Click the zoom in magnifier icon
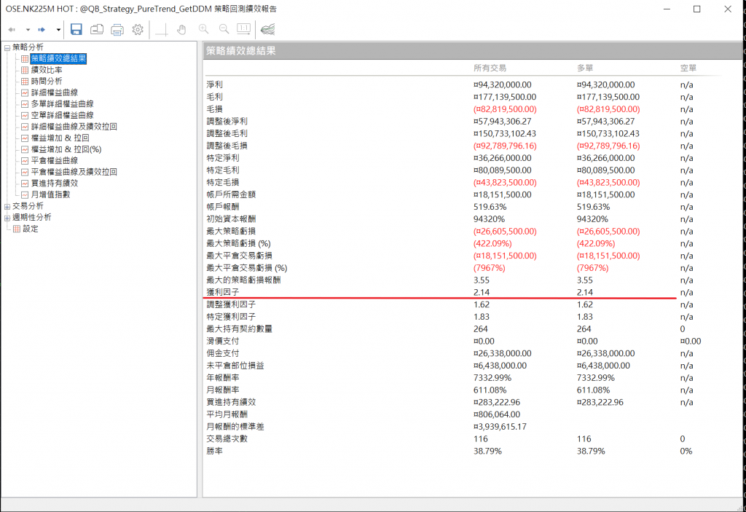 203,30
